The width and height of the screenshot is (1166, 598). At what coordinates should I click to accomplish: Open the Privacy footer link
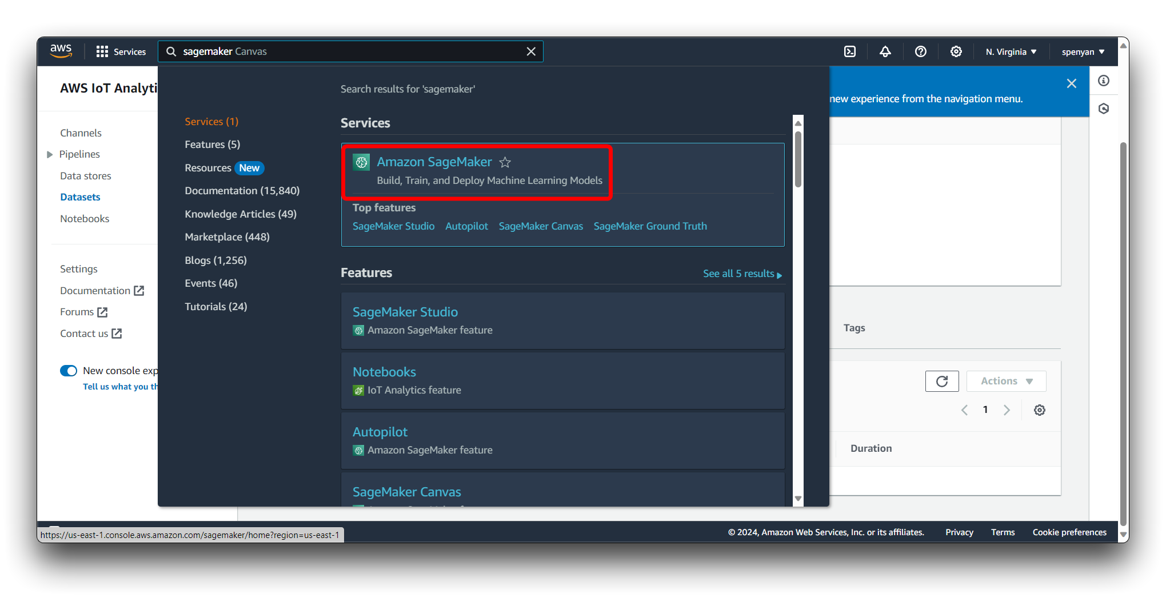(x=959, y=532)
